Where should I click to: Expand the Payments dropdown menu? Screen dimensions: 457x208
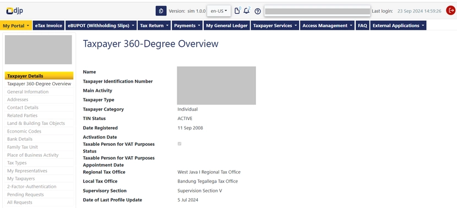click(x=187, y=26)
